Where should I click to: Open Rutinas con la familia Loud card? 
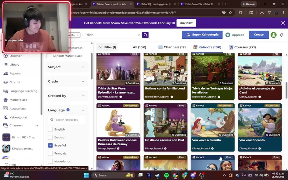point(165,76)
